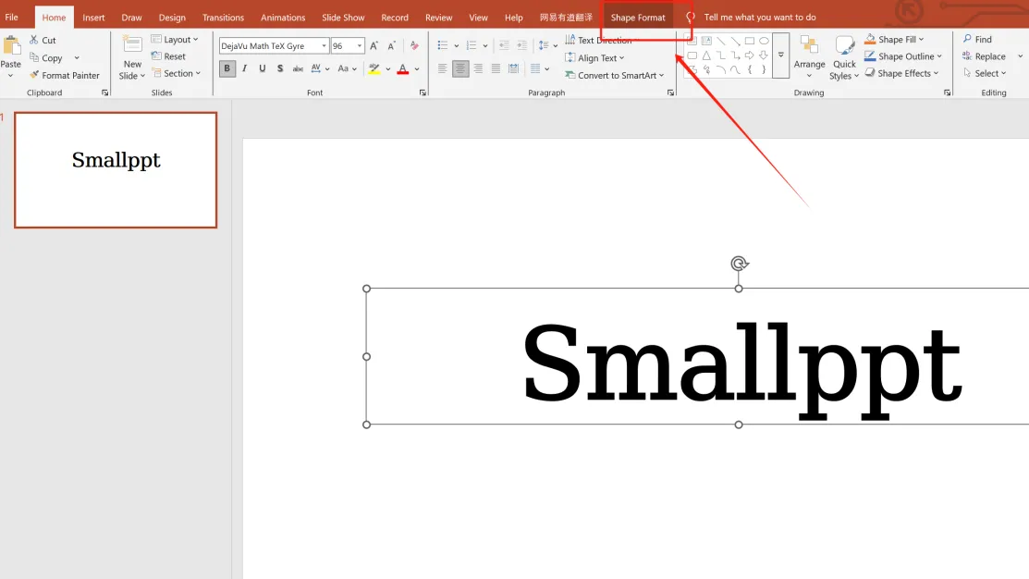Expand the font size dropdown
The image size is (1029, 579).
tap(360, 46)
